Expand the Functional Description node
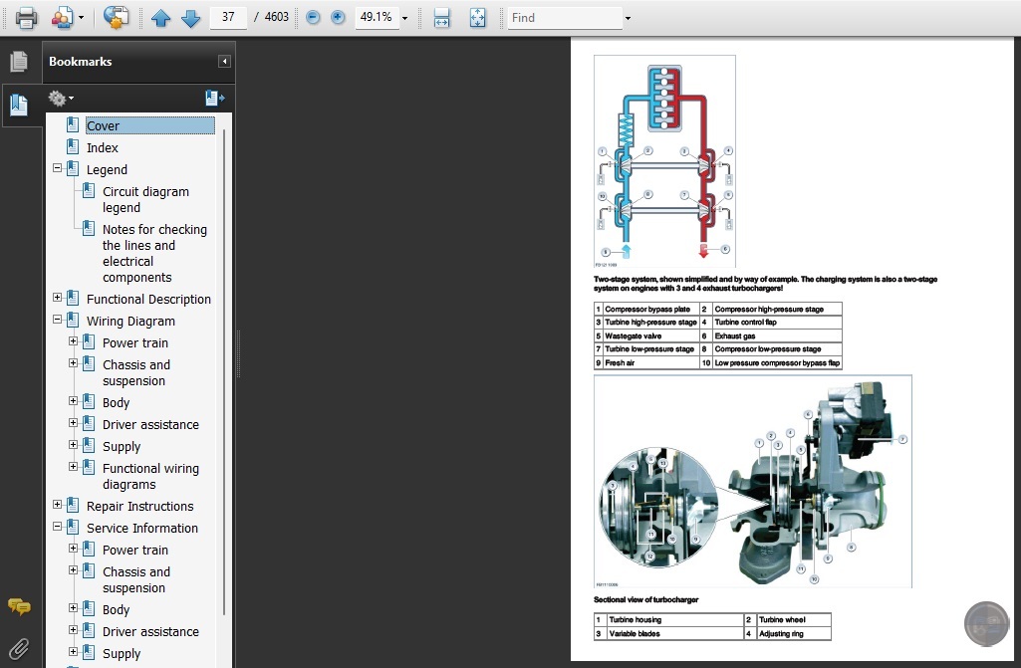This screenshot has height=668, width=1021. pos(58,298)
